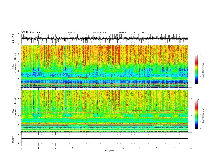This screenshot has height=166, width=215.
Task: Click the '-7' value on lower colorbar
Action: (200, 129)
